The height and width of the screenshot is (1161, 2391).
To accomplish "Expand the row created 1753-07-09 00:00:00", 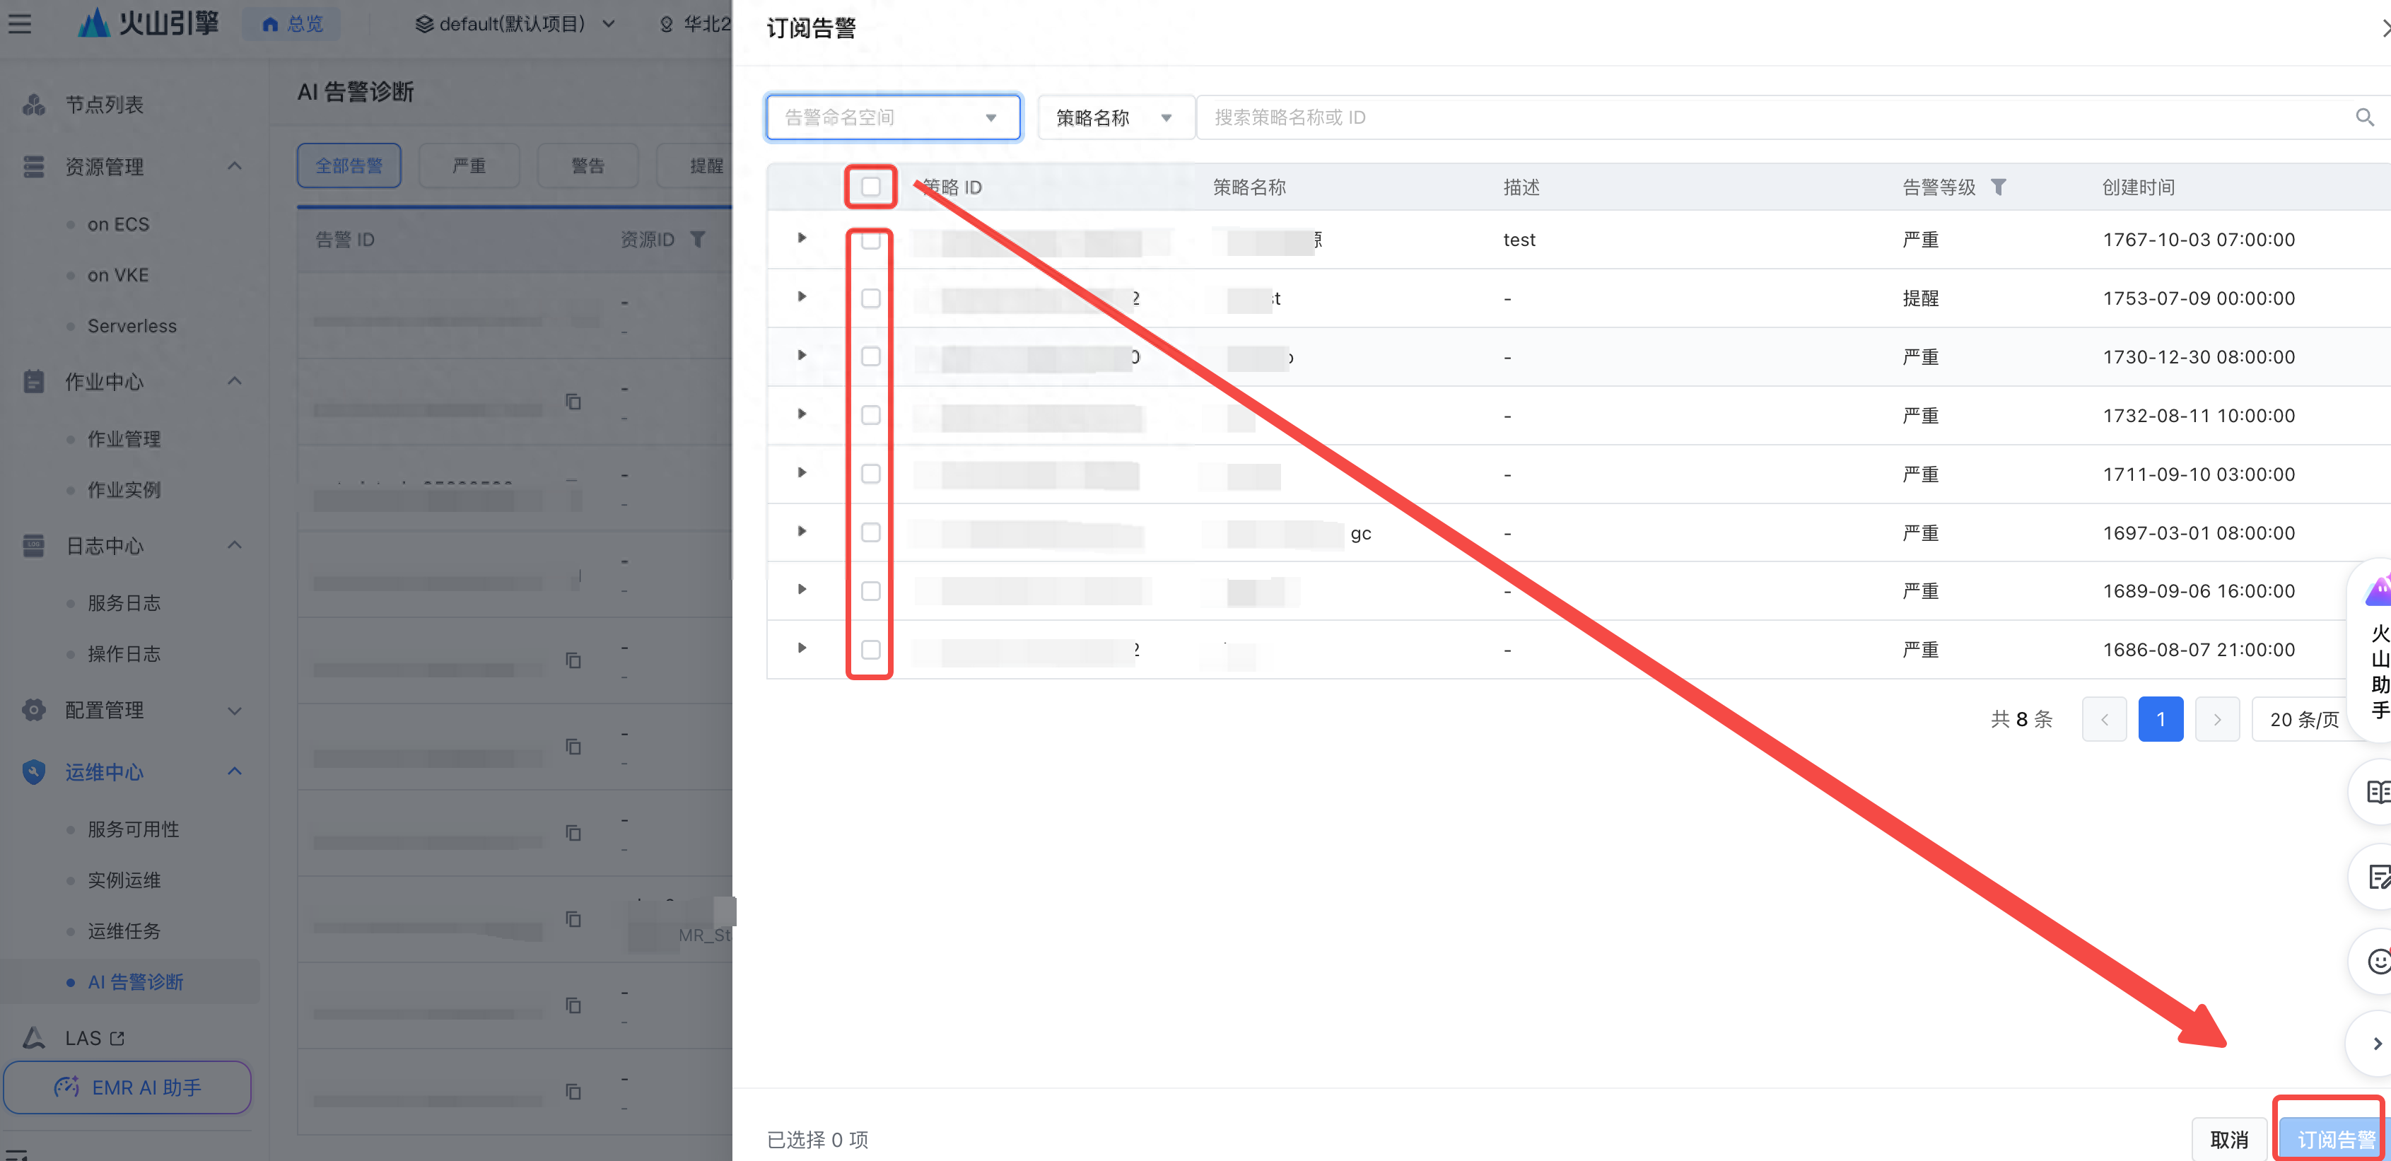I will tap(802, 297).
